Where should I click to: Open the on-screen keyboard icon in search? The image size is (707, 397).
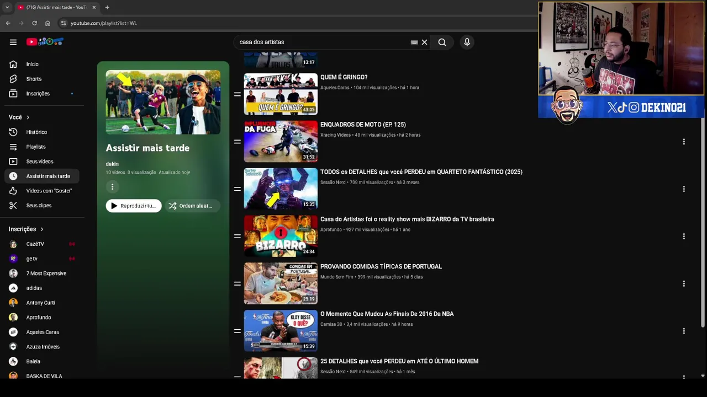click(x=414, y=42)
